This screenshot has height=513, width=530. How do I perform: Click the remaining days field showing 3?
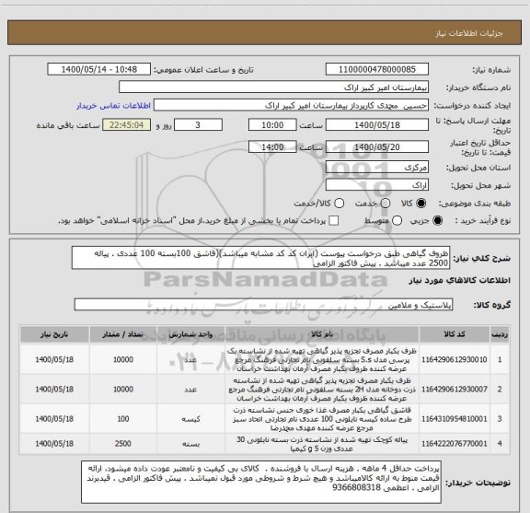click(x=198, y=125)
